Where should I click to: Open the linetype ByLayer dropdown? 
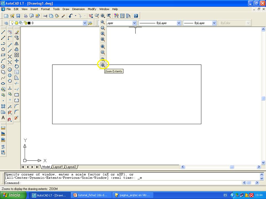pos(179,23)
